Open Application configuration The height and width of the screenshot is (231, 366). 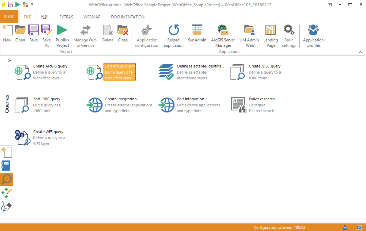(x=147, y=30)
